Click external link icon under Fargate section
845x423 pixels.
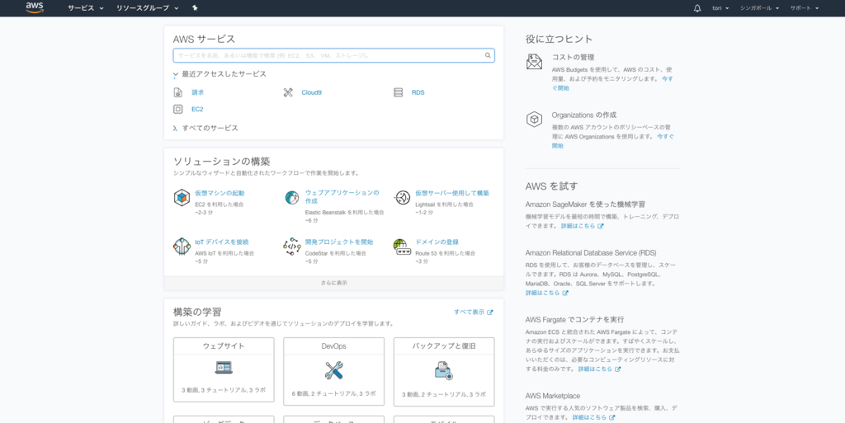pyautogui.click(x=617, y=369)
